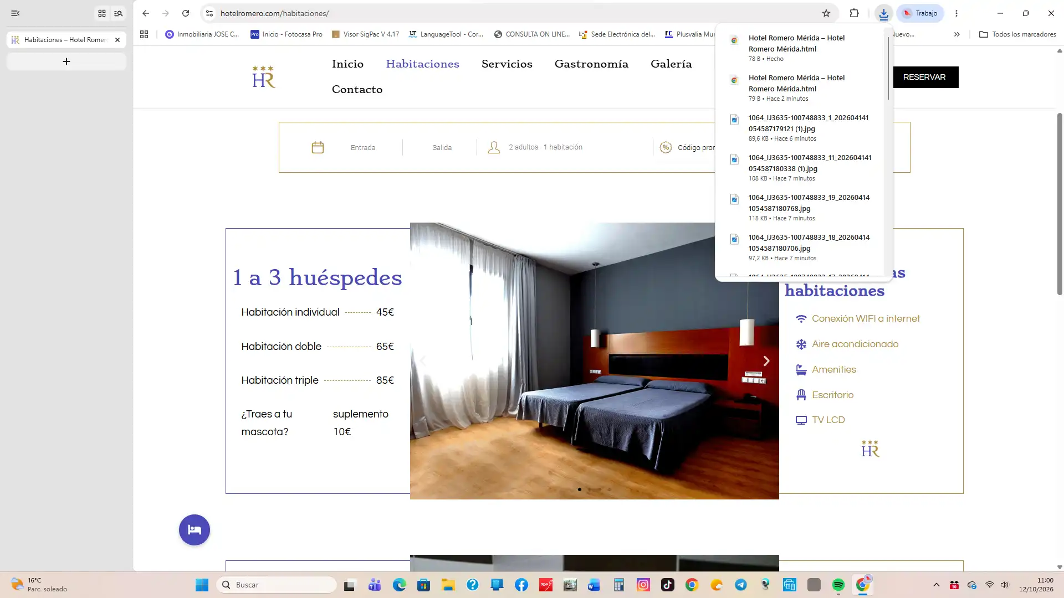Go back to the previous page

[x=146, y=13]
